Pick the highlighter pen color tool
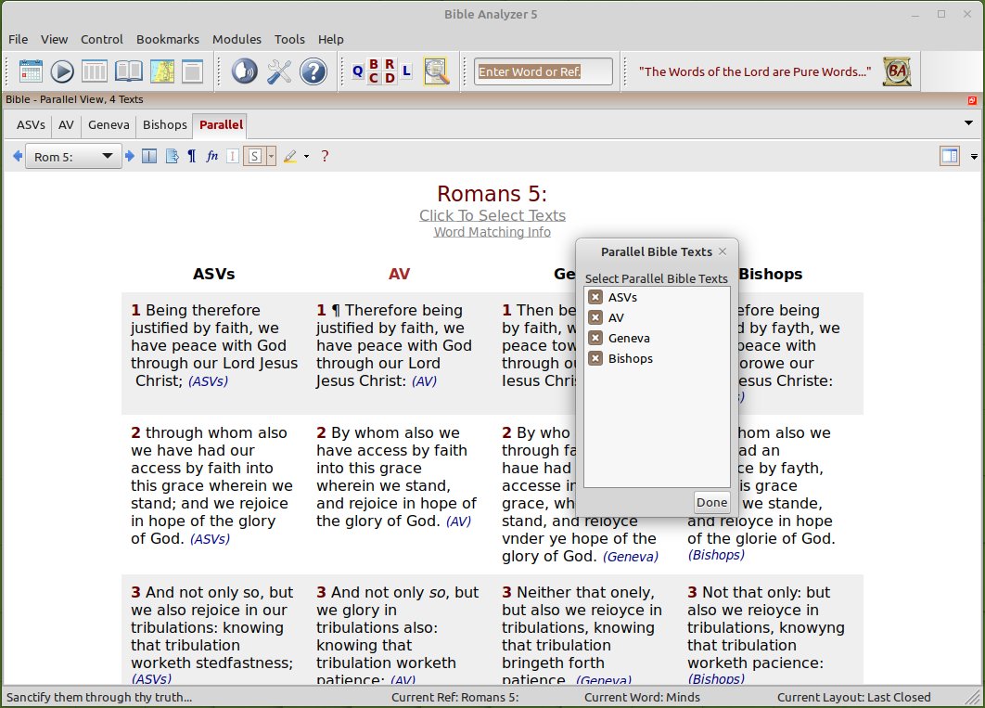The height and width of the screenshot is (708, 985). [289, 156]
